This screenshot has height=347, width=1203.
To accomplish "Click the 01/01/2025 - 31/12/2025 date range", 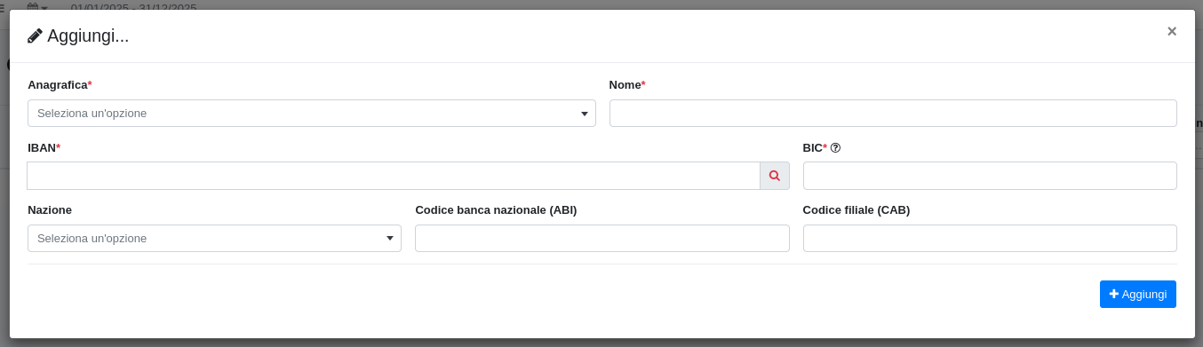I will pos(133,6).
